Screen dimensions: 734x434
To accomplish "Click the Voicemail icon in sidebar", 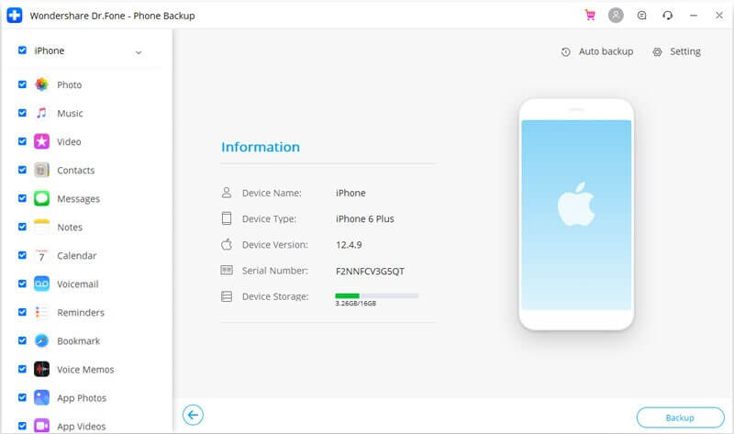I will (41, 284).
